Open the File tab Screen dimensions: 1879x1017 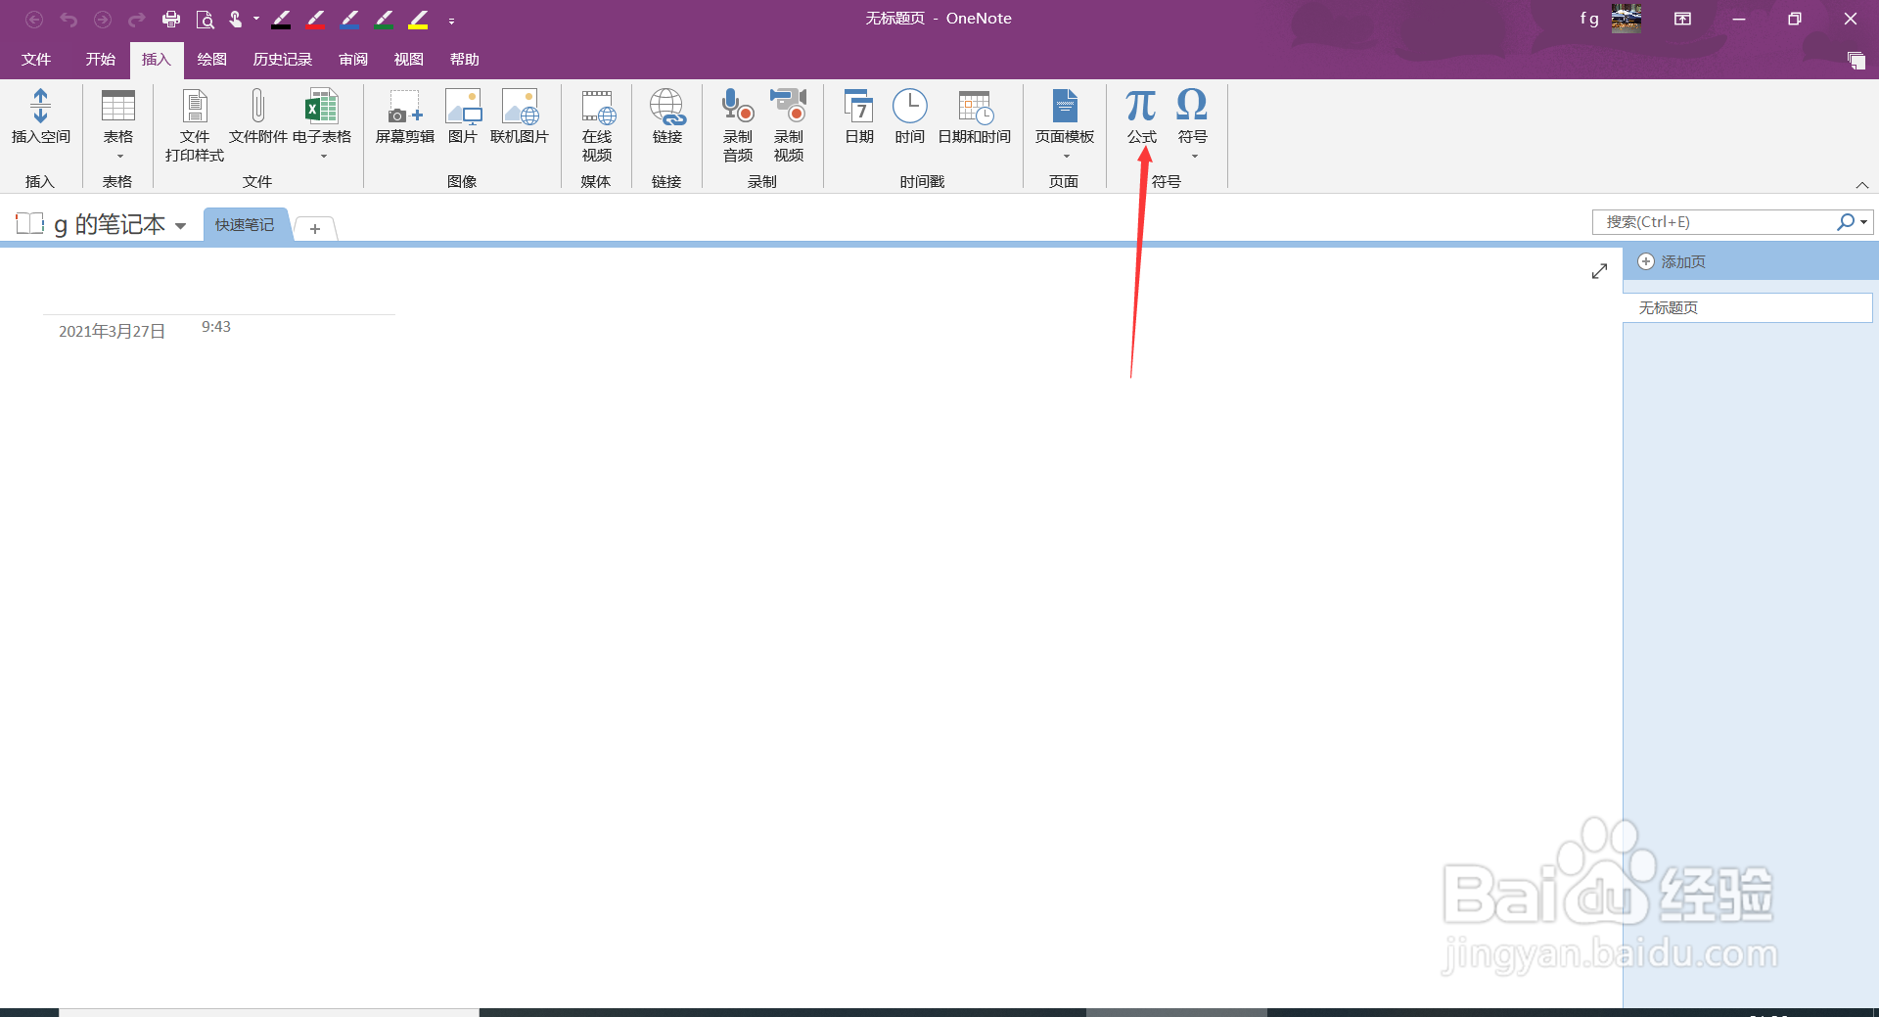pos(36,60)
